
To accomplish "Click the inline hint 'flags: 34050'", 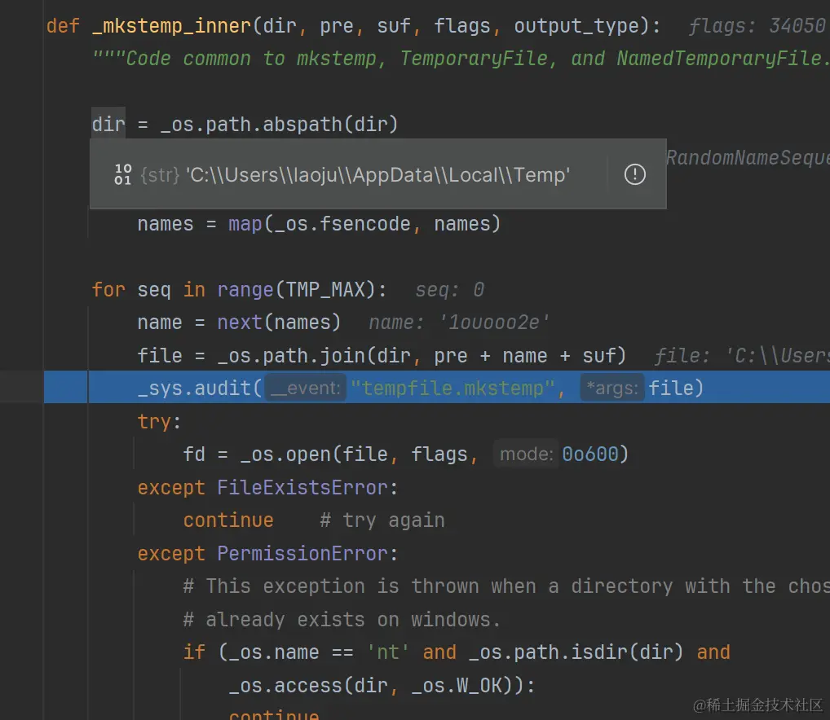I will [x=757, y=26].
